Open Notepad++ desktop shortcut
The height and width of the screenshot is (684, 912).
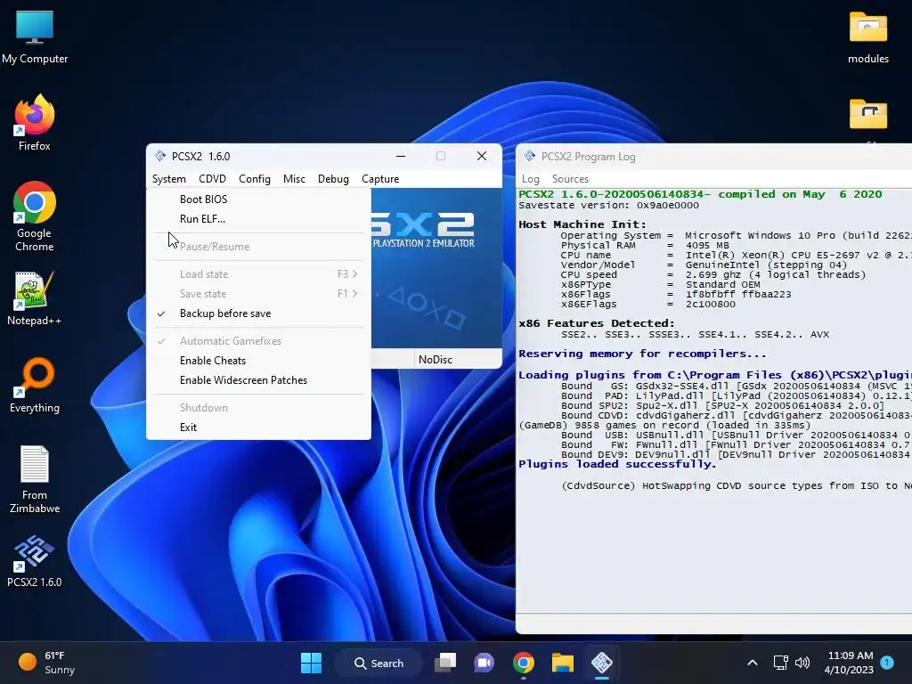point(35,297)
